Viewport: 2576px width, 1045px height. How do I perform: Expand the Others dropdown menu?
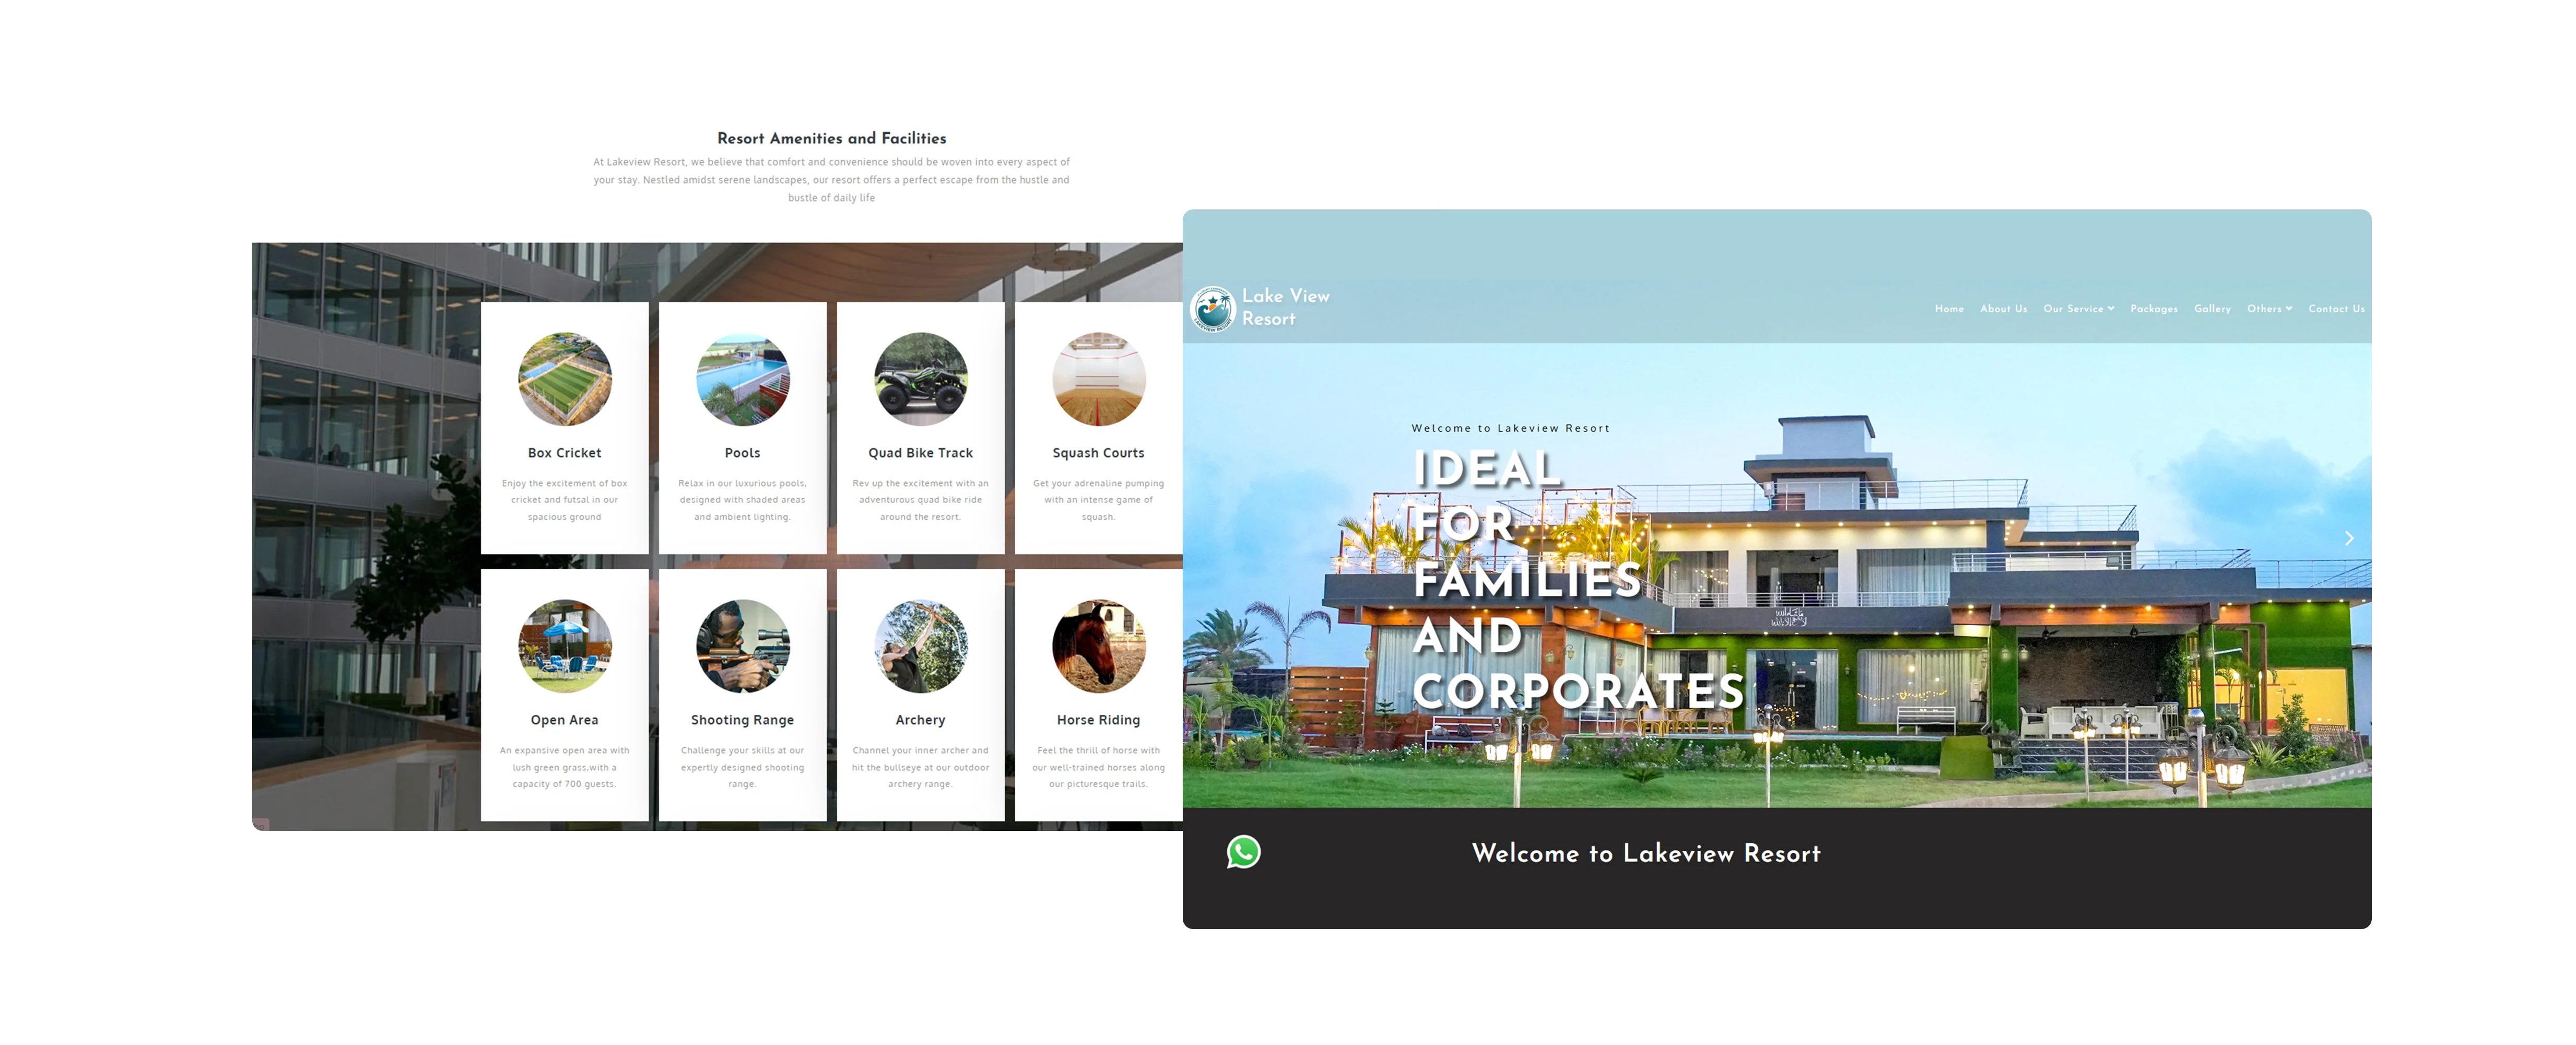tap(2269, 309)
